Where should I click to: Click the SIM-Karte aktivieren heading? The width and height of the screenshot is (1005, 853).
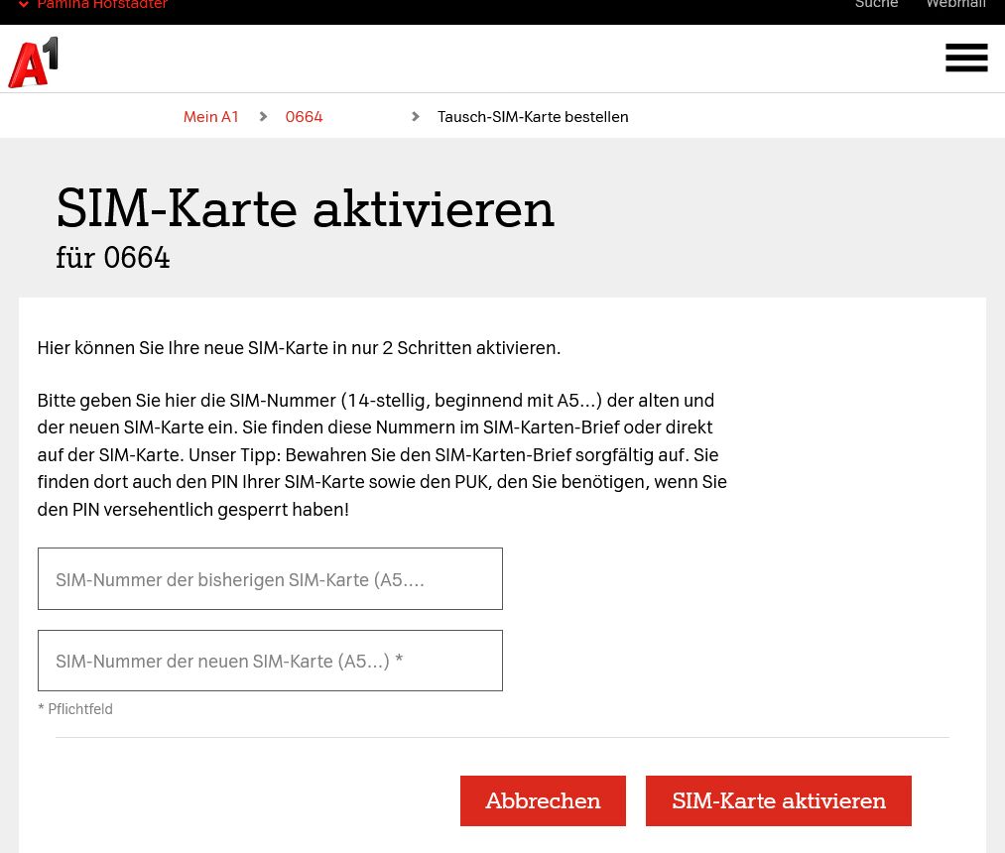click(306, 209)
